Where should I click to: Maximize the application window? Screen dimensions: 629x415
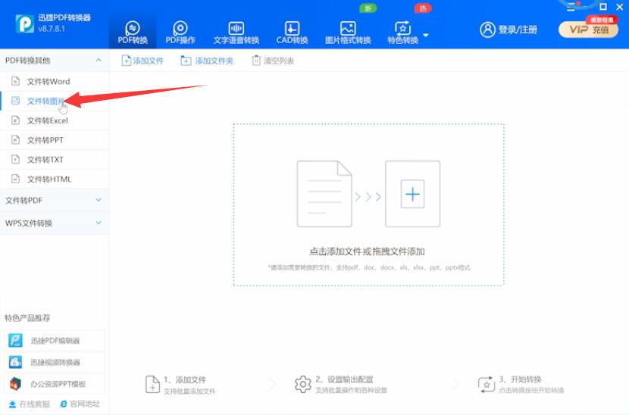click(603, 7)
